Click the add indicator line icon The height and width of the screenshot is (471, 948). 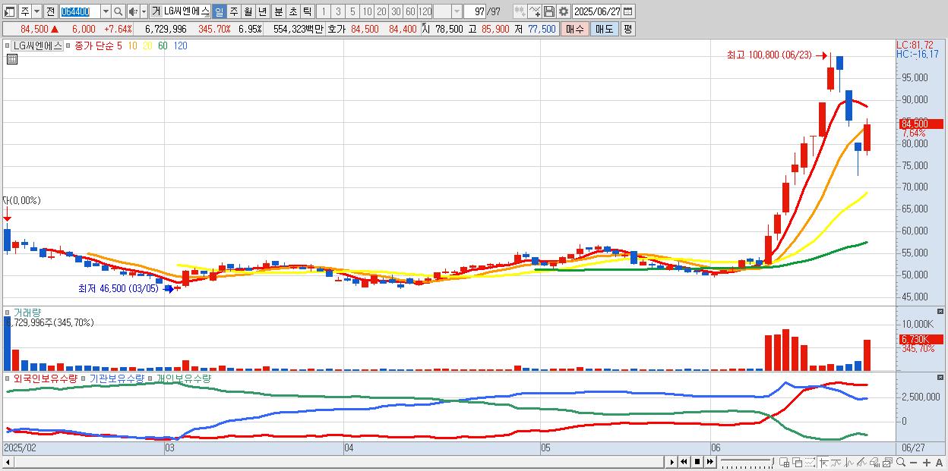[535, 11]
